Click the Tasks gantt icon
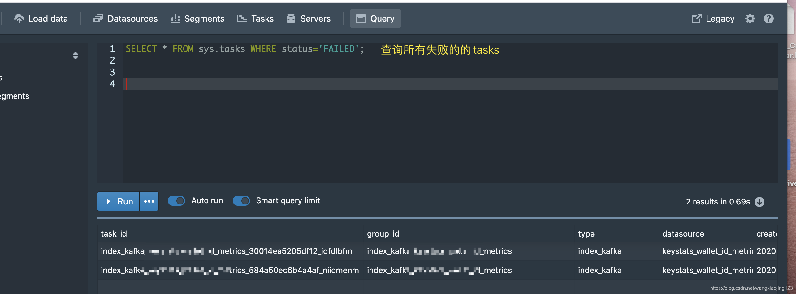The width and height of the screenshot is (796, 294). click(x=242, y=19)
